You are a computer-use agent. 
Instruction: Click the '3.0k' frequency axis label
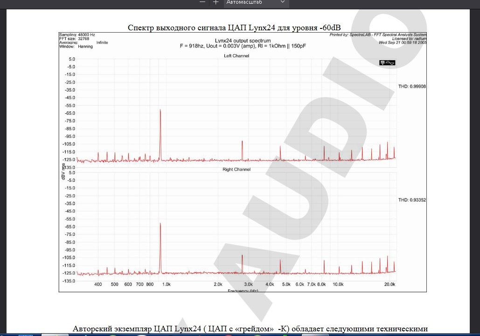[248, 284]
